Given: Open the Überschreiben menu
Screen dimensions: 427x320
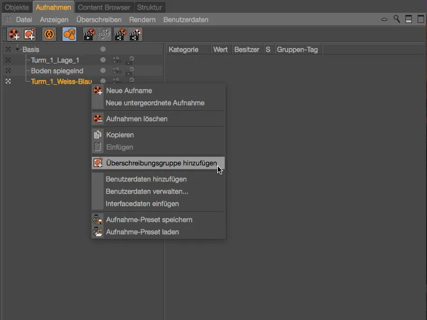Looking at the screenshot, I should tap(99, 20).
